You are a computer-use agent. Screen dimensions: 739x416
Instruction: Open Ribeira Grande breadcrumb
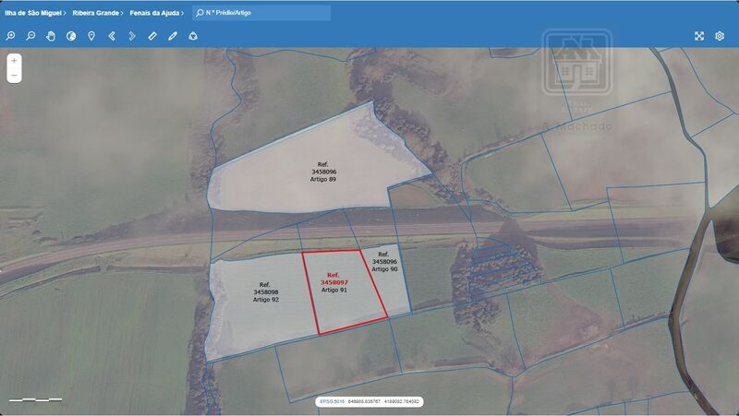coord(95,13)
